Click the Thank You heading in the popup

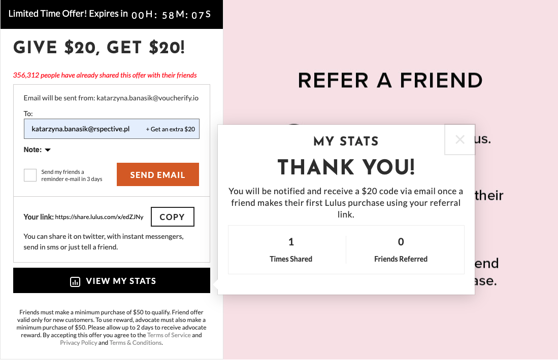click(346, 167)
